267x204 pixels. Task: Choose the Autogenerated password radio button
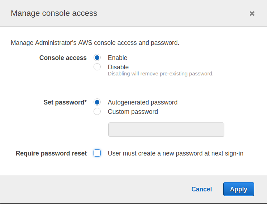point(97,102)
